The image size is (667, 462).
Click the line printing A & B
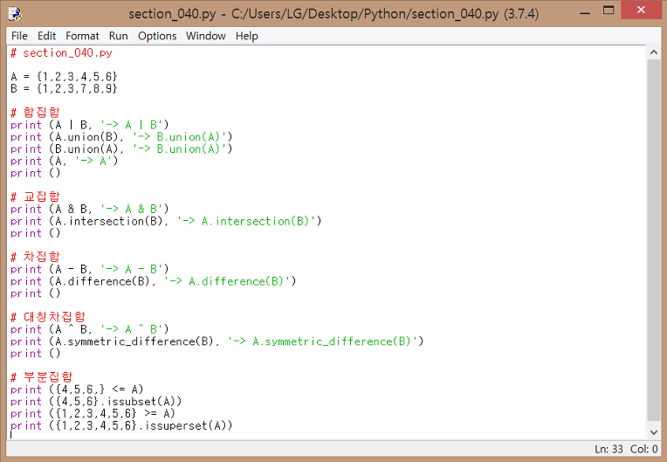90,209
